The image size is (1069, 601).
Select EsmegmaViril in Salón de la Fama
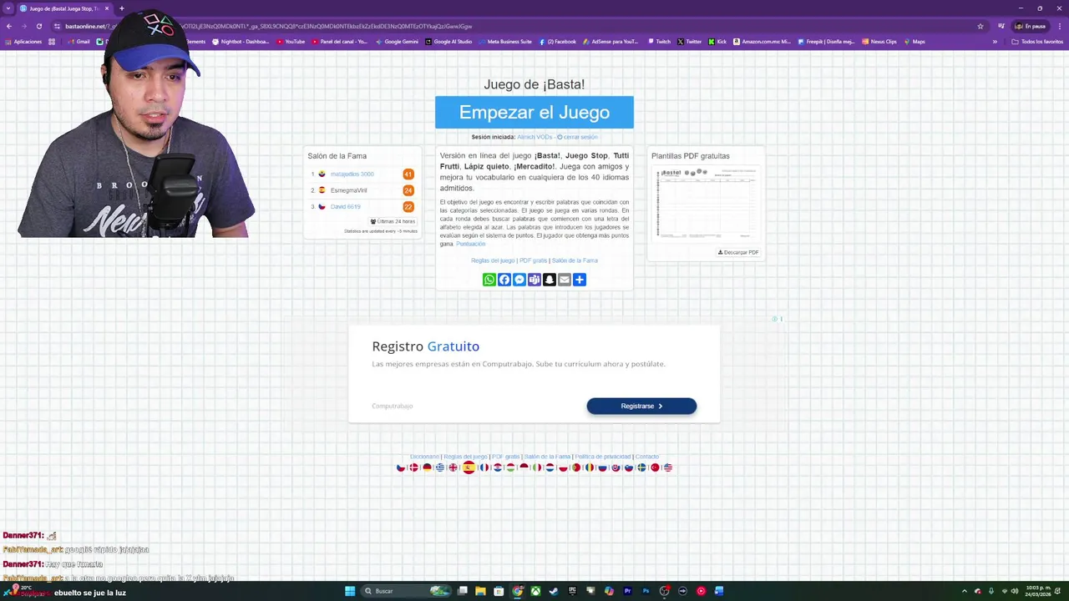click(x=348, y=190)
